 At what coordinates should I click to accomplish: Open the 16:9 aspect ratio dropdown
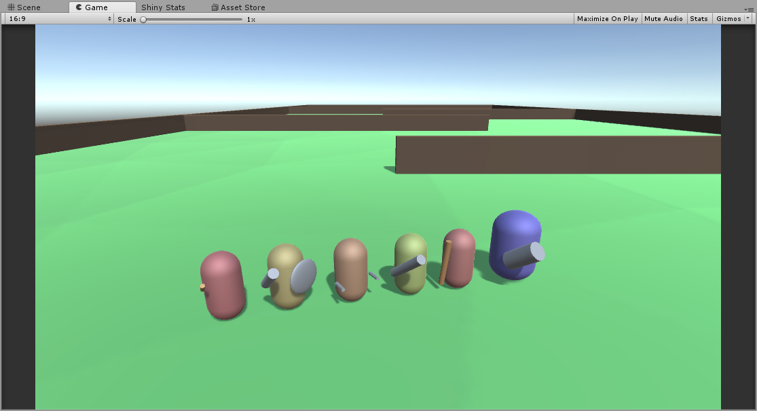pyautogui.click(x=54, y=18)
